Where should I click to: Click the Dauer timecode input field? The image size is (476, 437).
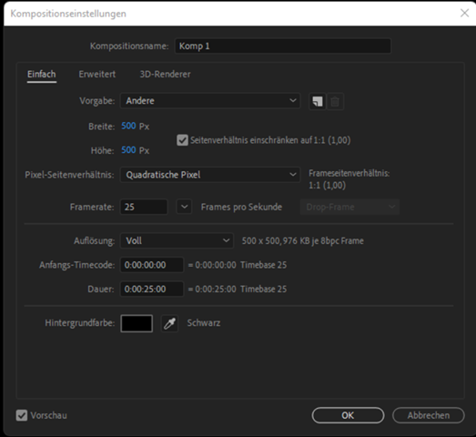(152, 290)
